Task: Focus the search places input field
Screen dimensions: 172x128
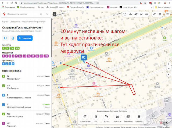Action: tap(23, 14)
